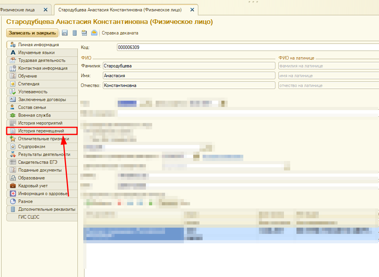
Task: Switch to the Свидетельства ЕГЭ section
Action: 39,162
